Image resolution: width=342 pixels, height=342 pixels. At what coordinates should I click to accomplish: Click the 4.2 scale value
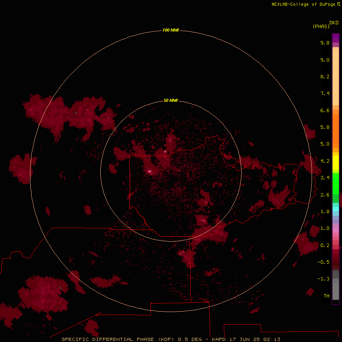[325, 161]
